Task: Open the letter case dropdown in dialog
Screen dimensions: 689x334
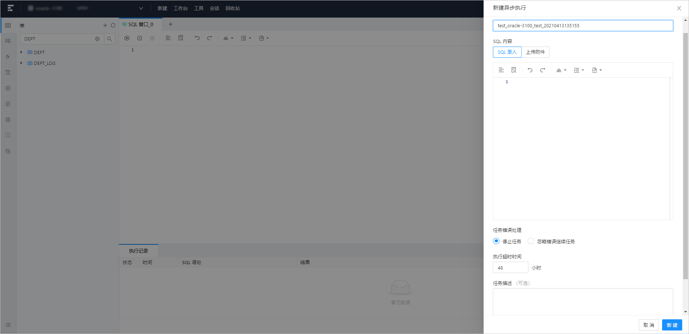Action: point(561,70)
